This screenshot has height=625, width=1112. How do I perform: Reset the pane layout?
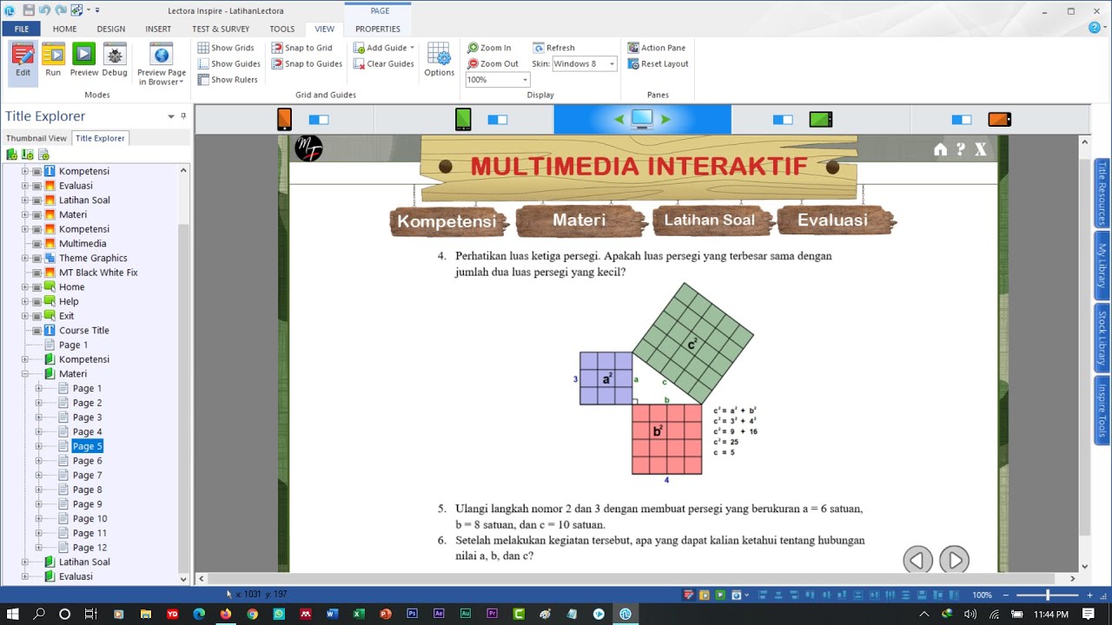[x=658, y=63]
